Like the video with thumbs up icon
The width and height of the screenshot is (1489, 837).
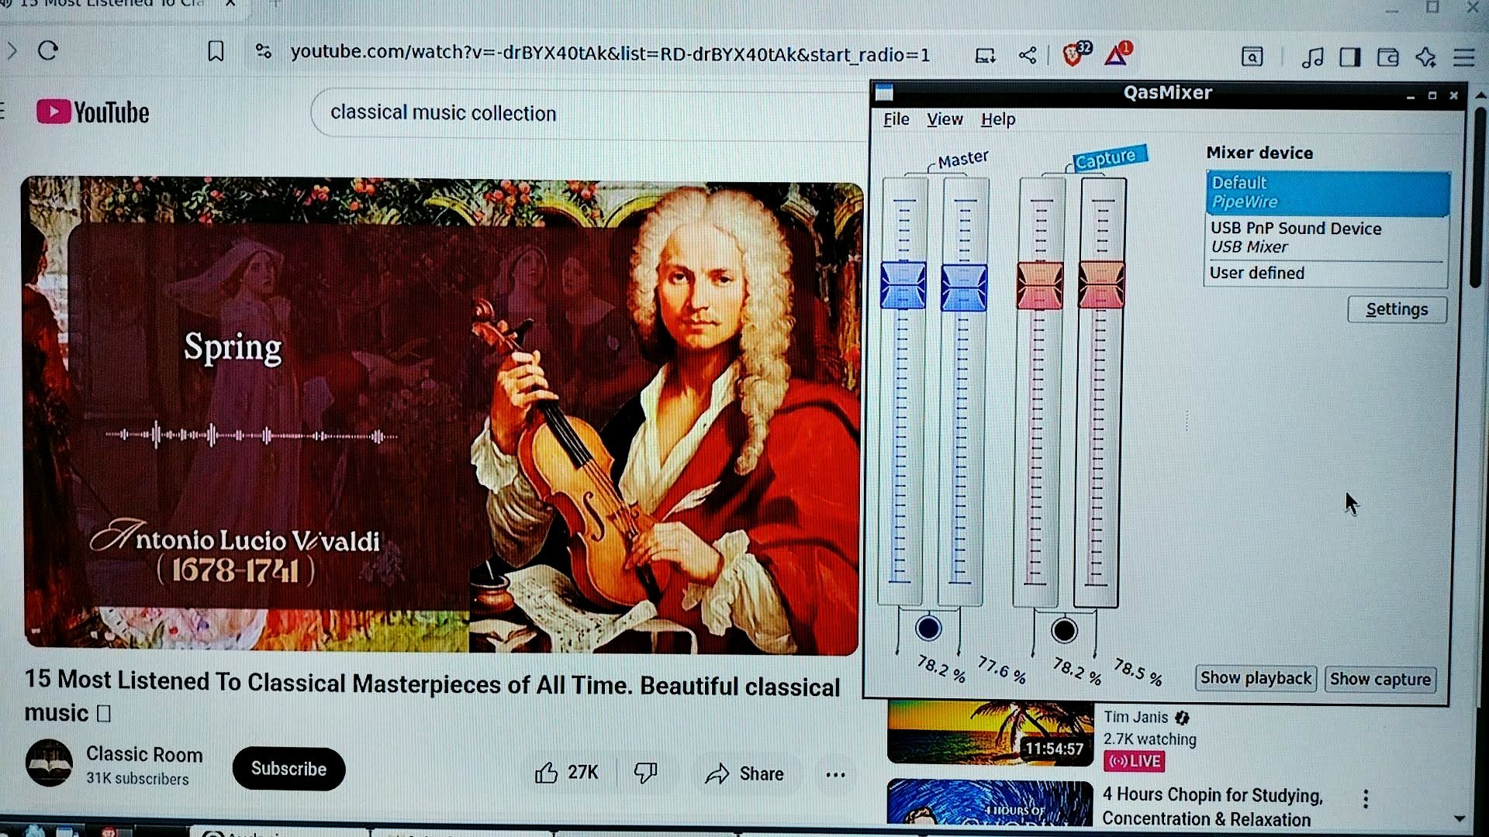tap(546, 773)
